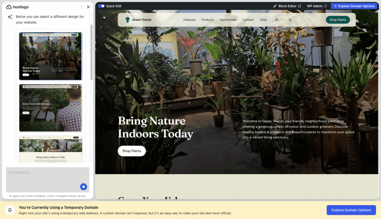The height and width of the screenshot is (219, 381).
Task: Stop the AI agent response
Action: pos(84,187)
